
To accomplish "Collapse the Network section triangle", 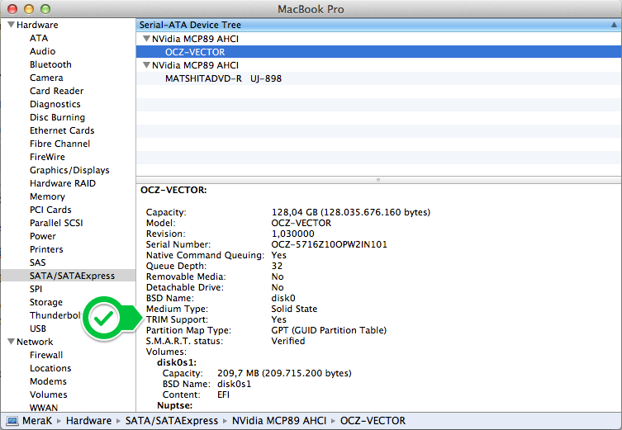I will tap(12, 342).
